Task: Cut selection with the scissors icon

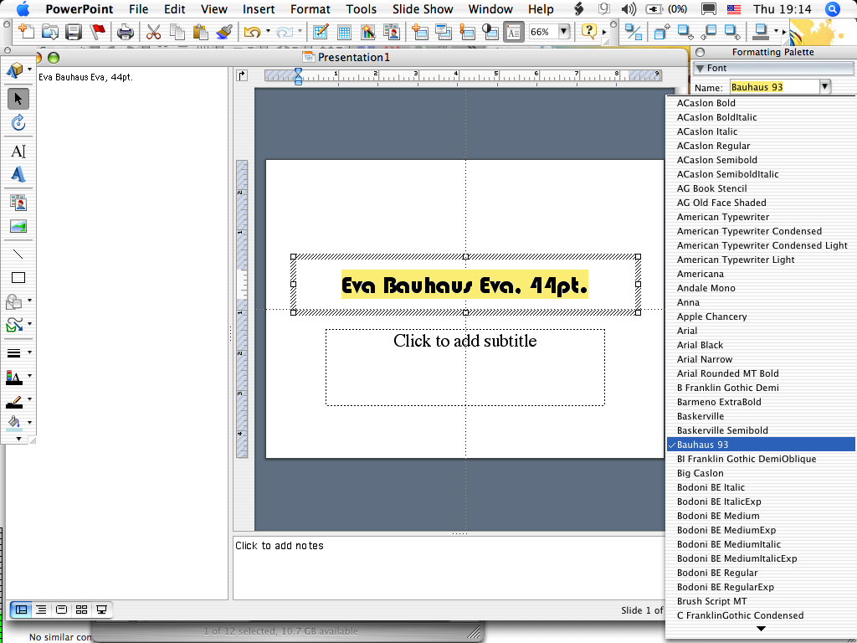Action: click(154, 32)
